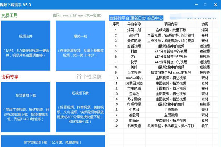This screenshot has width=221, height=147.
Task: Select the 1688中国站 platform cell
Action: [x=134, y=78]
